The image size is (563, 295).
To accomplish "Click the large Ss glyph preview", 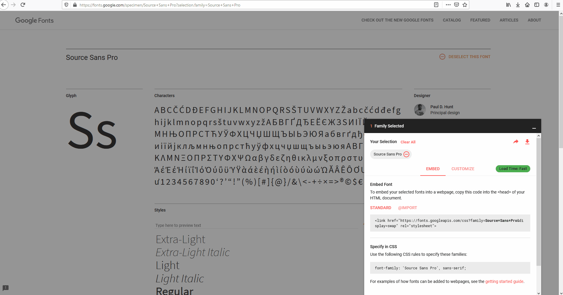I will (92, 130).
